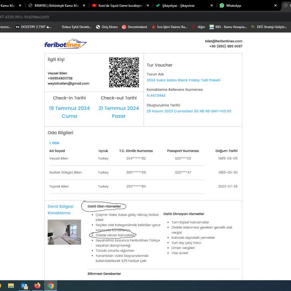291x291 pixels.
Task: Select the 1. ODA room label
Action: coord(54,143)
